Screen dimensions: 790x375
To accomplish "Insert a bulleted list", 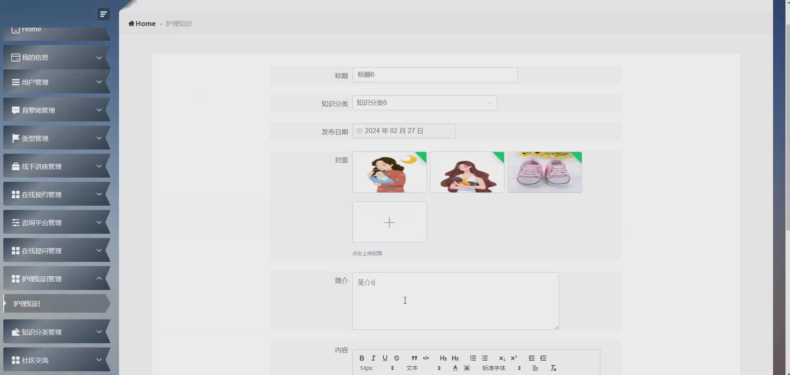I will pos(485,358).
